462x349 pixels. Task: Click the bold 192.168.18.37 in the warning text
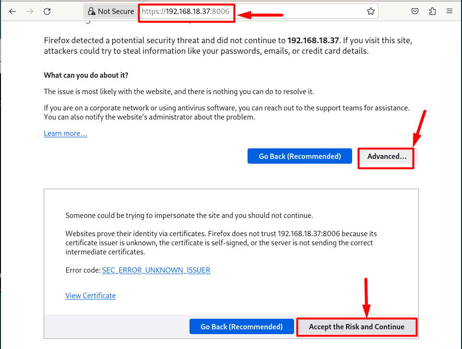[x=313, y=40]
